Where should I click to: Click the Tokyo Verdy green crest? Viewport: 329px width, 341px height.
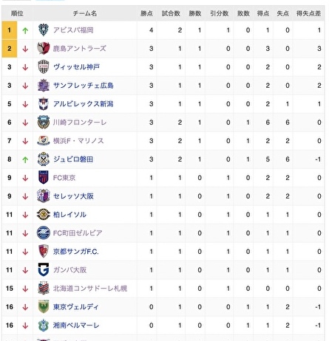tap(44, 307)
